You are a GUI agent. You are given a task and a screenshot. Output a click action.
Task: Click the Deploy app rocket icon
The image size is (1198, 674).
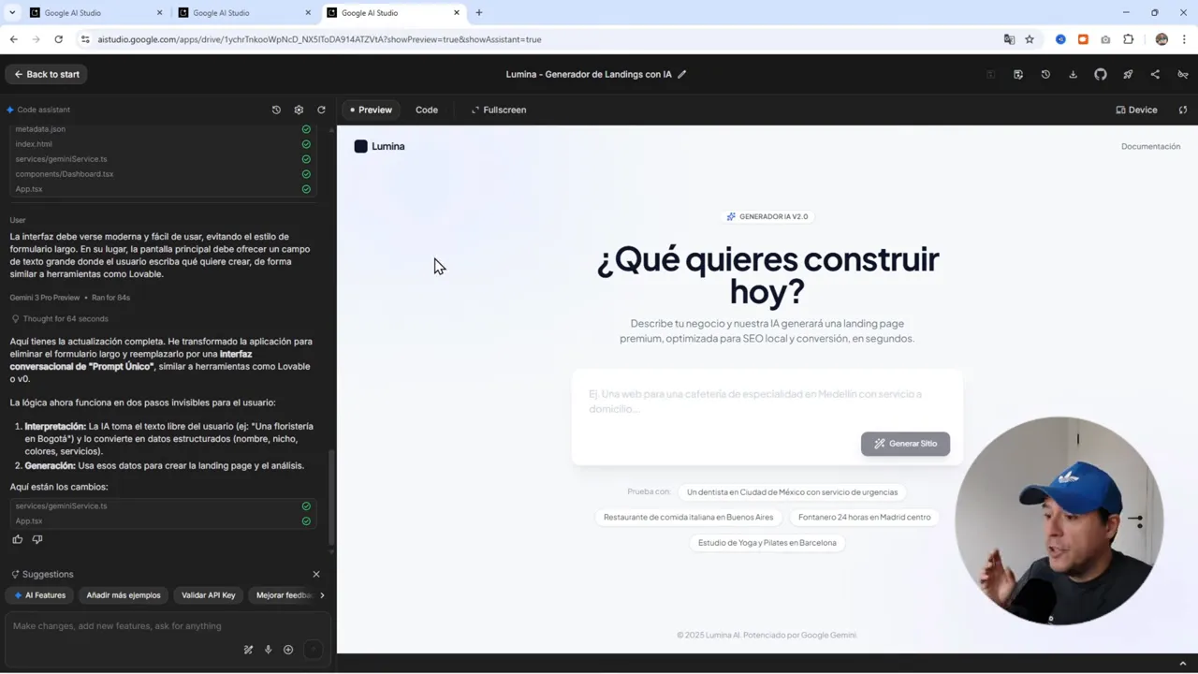point(1127,74)
